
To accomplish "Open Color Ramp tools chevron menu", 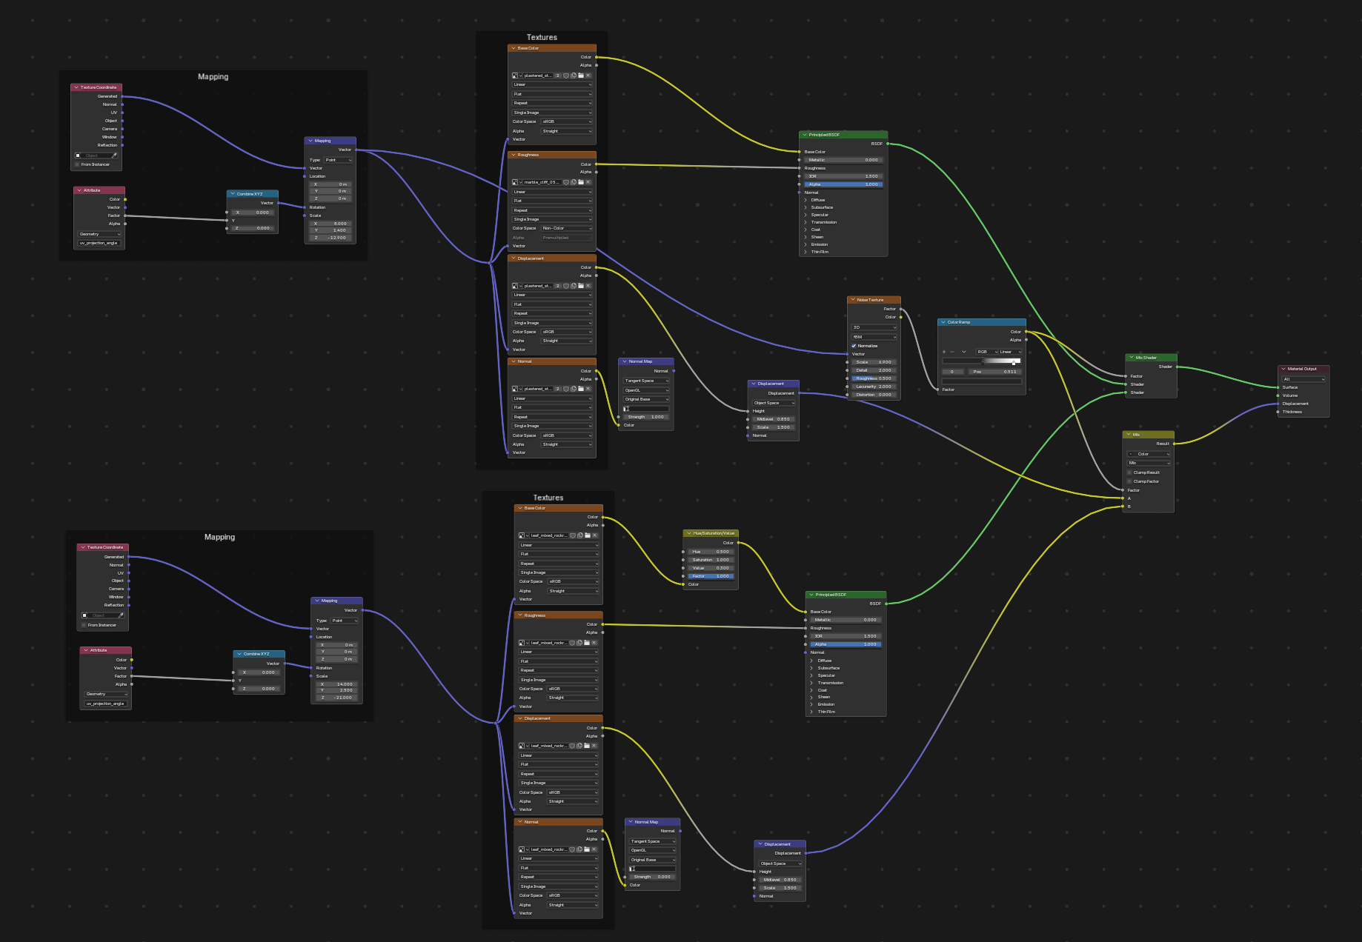I will point(964,352).
